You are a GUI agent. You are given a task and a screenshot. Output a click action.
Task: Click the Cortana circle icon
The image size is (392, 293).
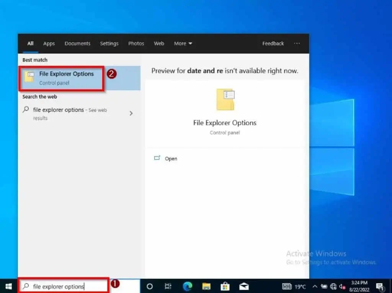coord(150,286)
